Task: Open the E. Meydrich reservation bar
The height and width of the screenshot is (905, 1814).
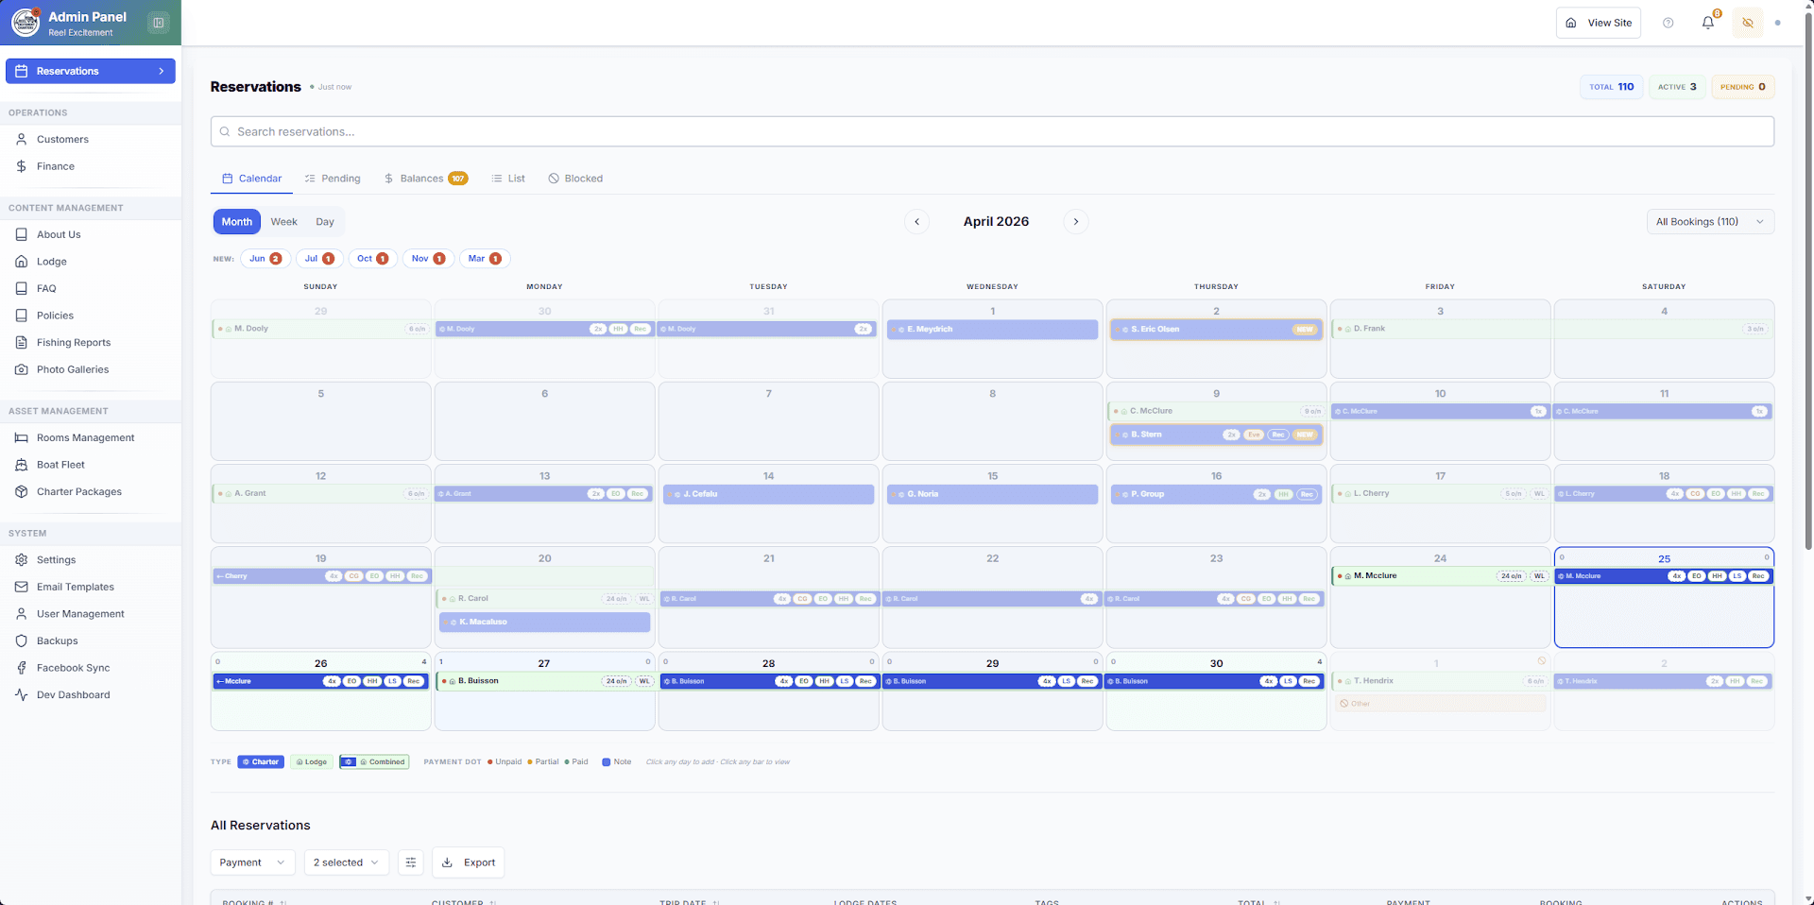Action: (x=992, y=330)
